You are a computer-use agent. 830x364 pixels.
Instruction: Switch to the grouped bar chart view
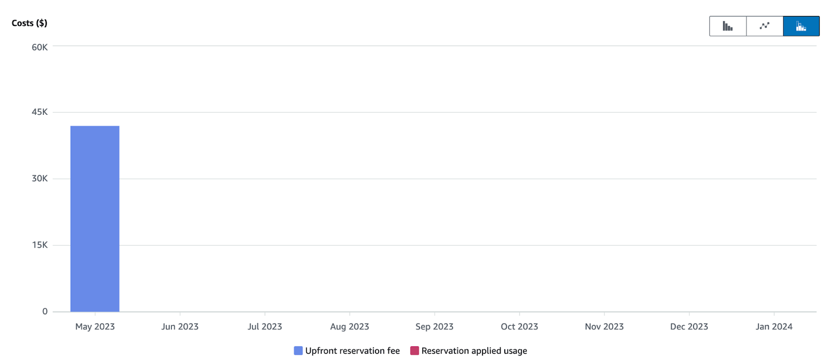[728, 26]
